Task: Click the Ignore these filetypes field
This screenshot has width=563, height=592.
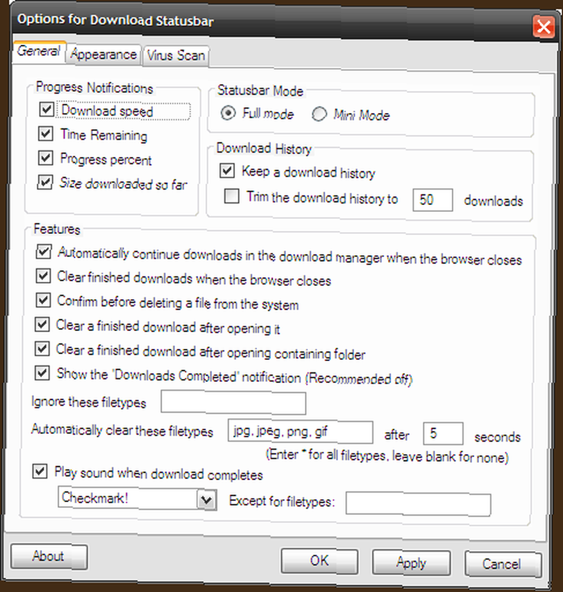Action: coord(233,403)
